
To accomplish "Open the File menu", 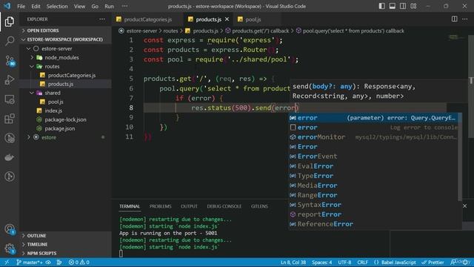I will pos(21,6).
